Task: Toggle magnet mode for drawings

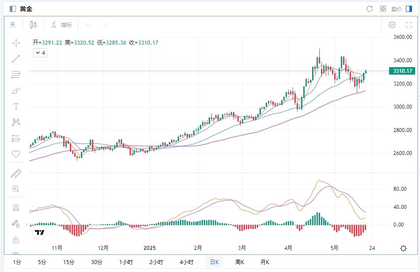Action: 16,208
